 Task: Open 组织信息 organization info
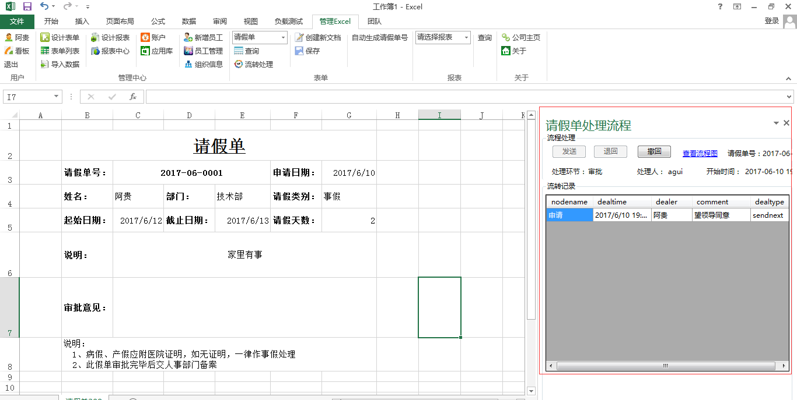[204, 64]
